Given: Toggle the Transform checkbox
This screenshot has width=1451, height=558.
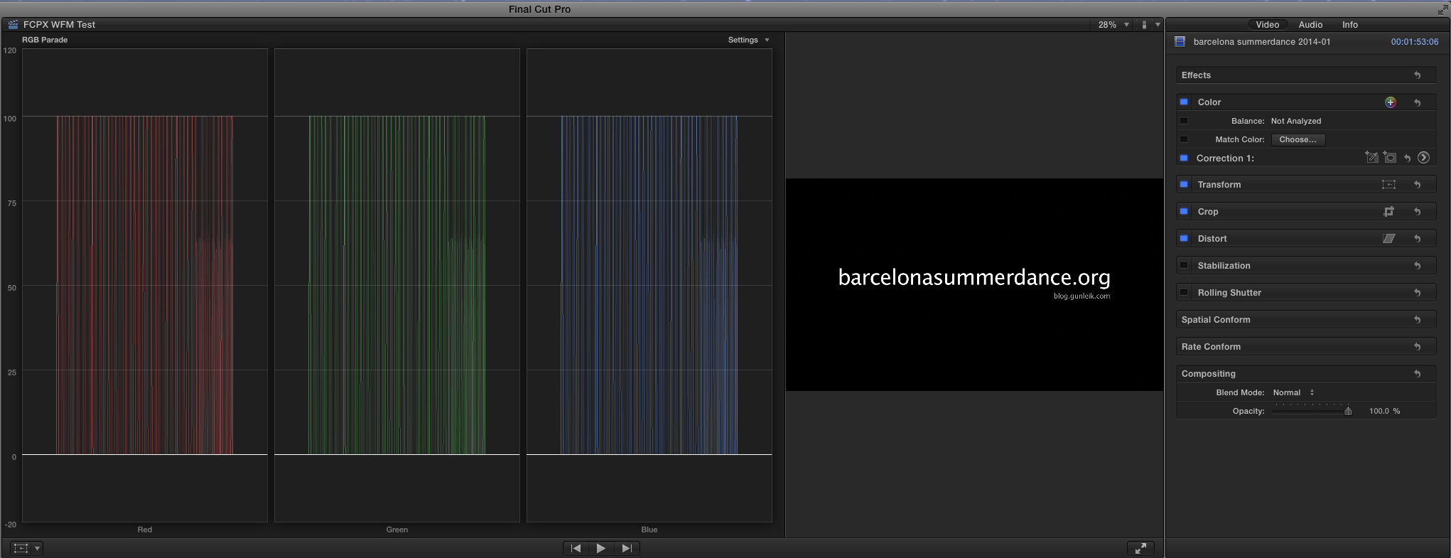Looking at the screenshot, I should point(1184,185).
